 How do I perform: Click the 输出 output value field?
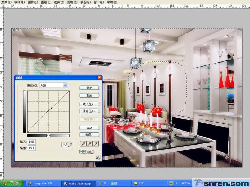pos(32,148)
